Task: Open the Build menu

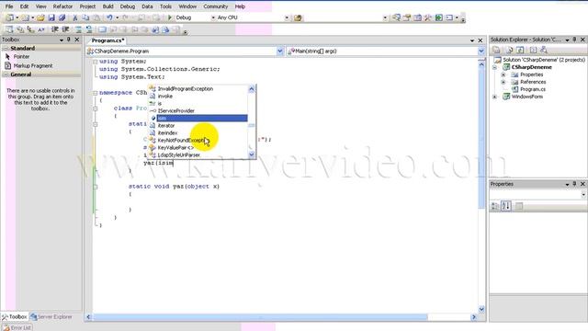Action: pyautogui.click(x=108, y=6)
